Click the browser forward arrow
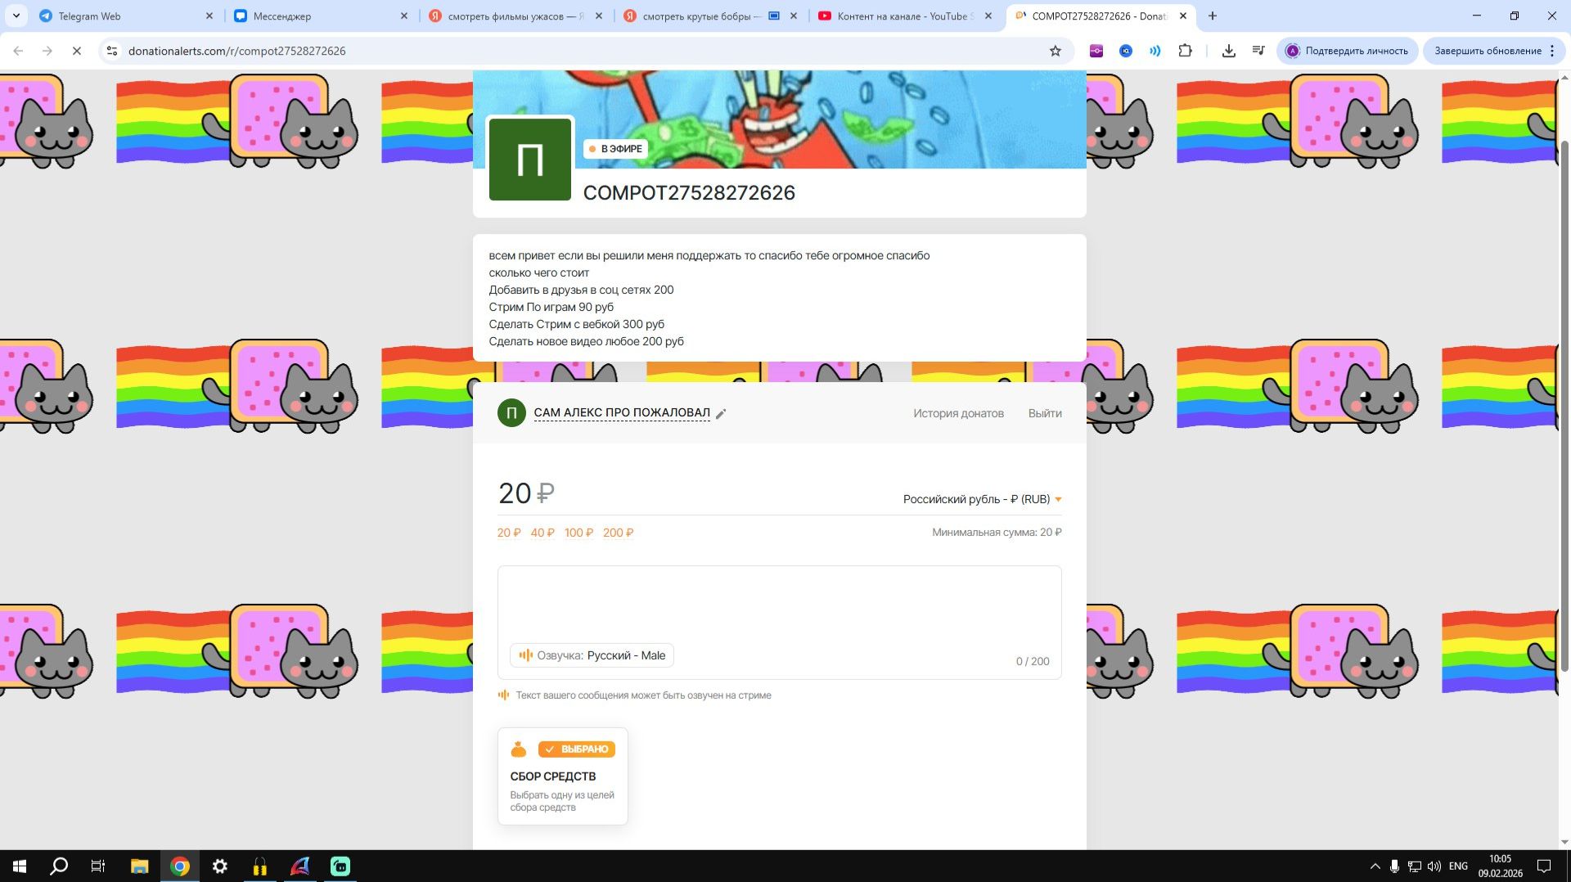This screenshot has width=1571, height=882. pyautogui.click(x=47, y=51)
